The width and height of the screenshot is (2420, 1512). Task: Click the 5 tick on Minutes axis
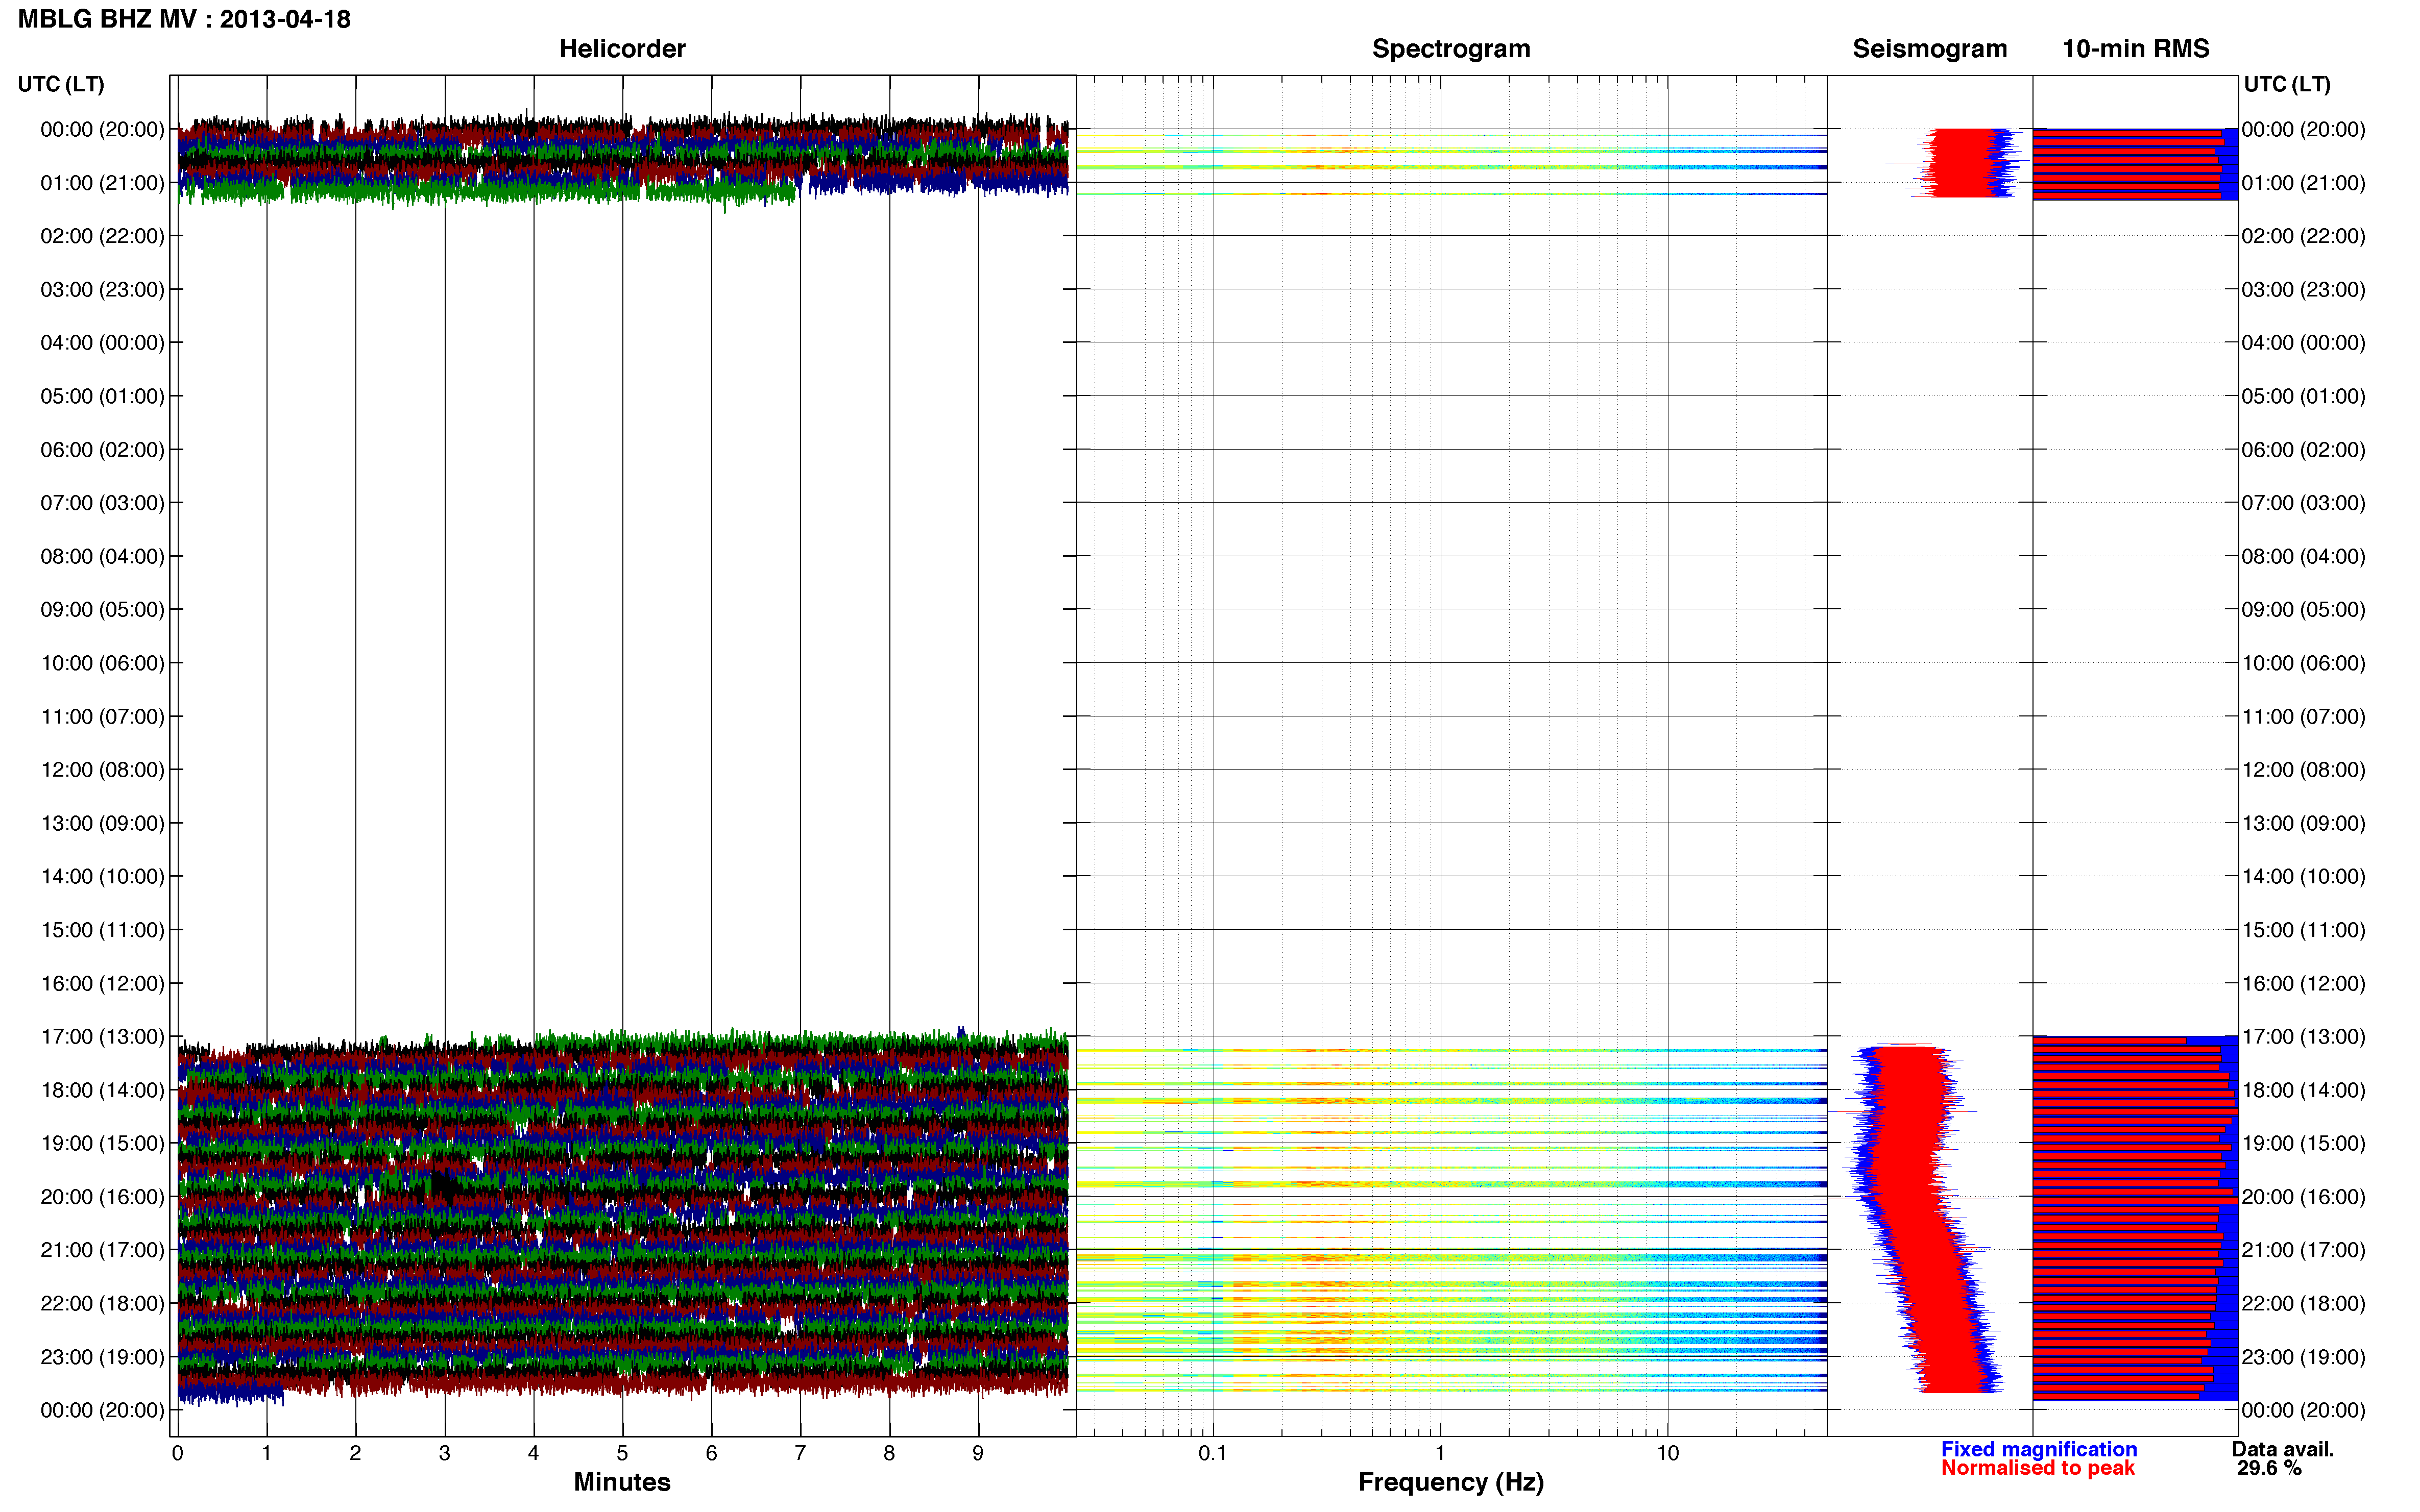point(622,1454)
